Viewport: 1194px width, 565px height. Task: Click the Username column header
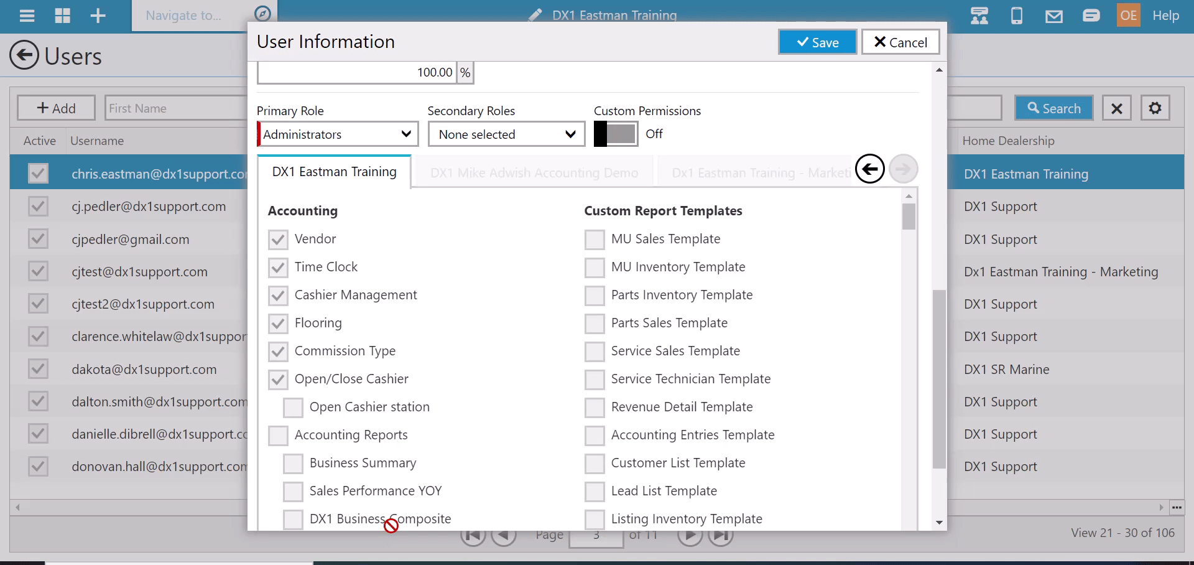click(97, 141)
